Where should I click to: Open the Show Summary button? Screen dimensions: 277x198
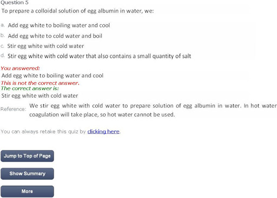tap(27, 174)
